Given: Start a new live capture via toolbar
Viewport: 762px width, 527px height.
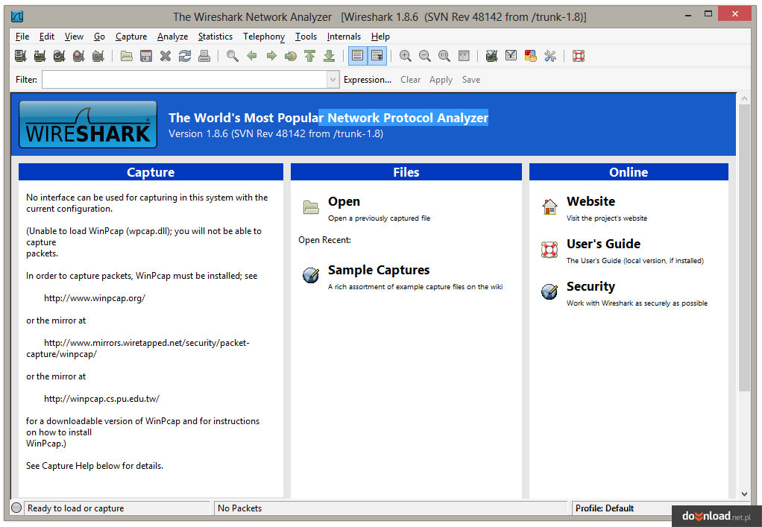Looking at the screenshot, I should tap(60, 56).
